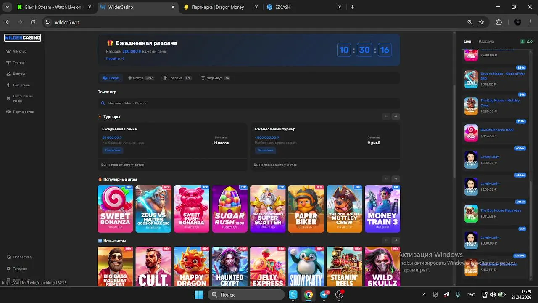Open Партнерство in the sidebar
Image resolution: width=538 pixels, height=303 pixels.
[20, 112]
